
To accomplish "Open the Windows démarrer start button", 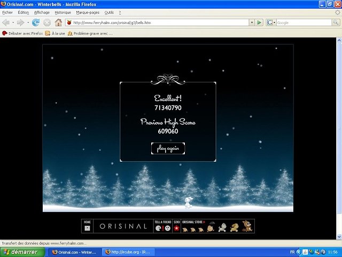I will coord(22,252).
